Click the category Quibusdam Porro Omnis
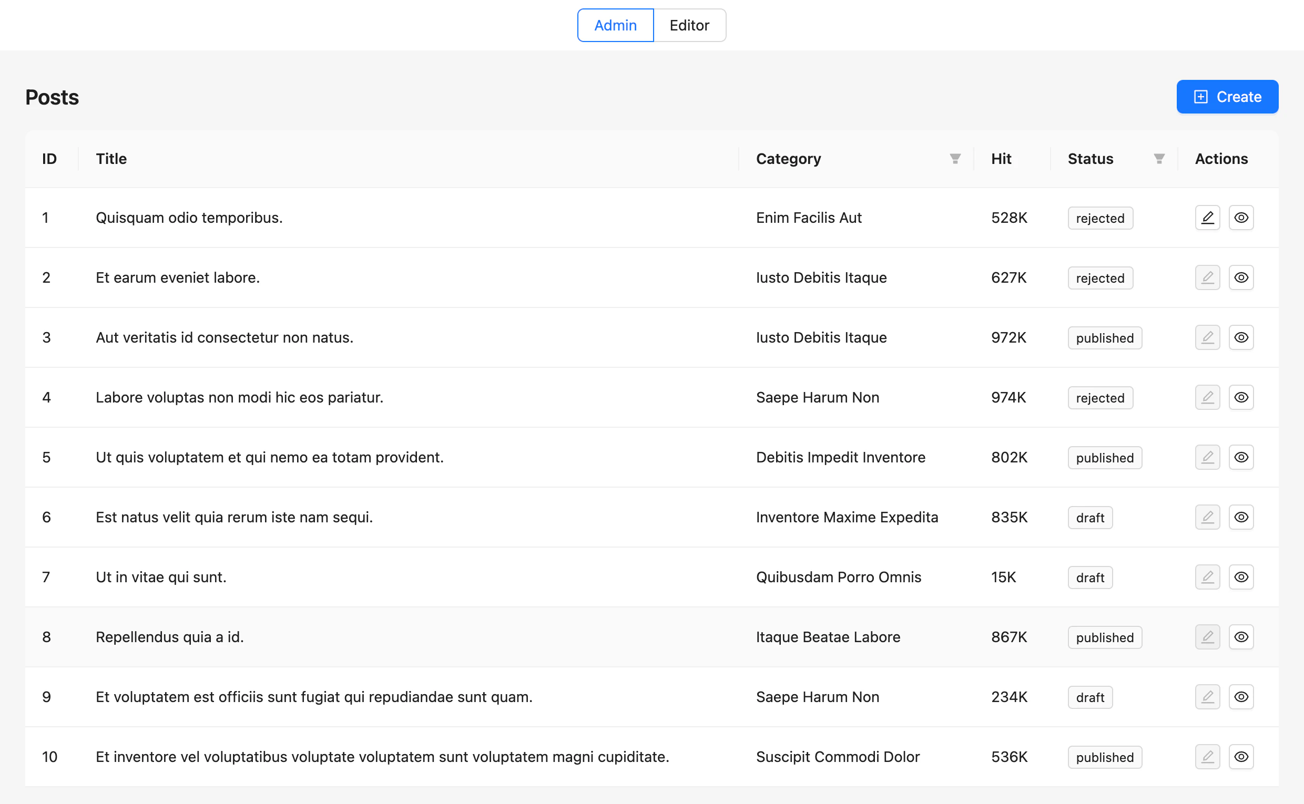1304x804 pixels. 839,577
